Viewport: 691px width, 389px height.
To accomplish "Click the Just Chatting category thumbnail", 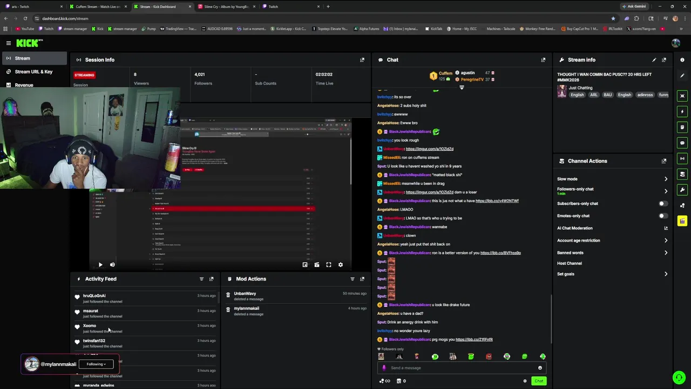I will point(562,91).
